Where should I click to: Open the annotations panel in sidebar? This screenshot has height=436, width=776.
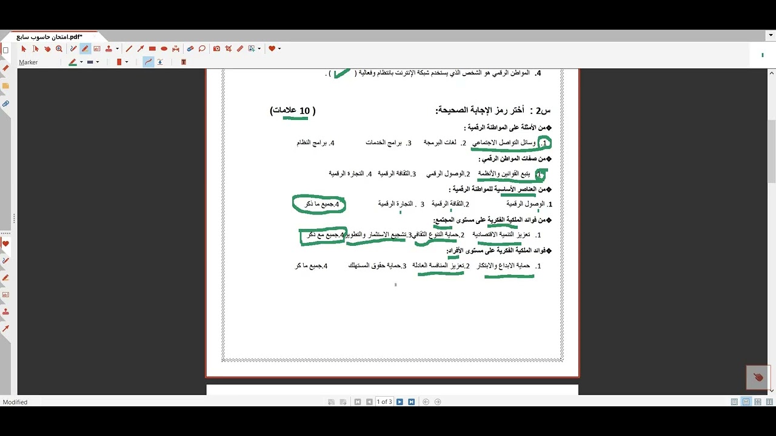tap(5, 68)
